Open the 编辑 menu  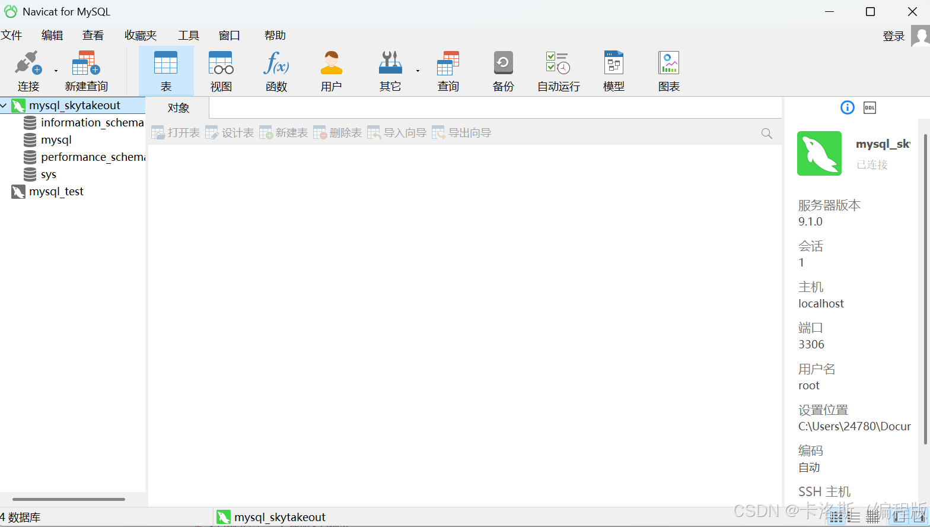pos(52,36)
